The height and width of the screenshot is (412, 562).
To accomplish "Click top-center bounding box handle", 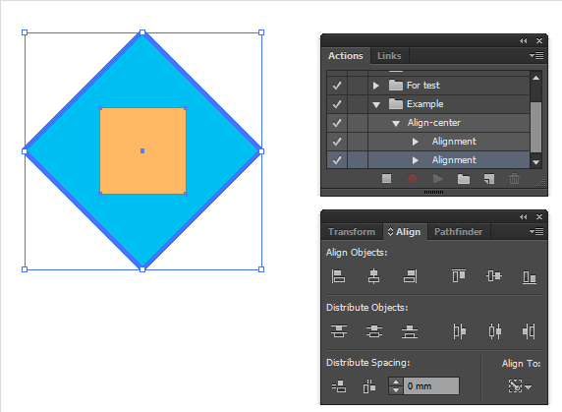I will pyautogui.click(x=142, y=32).
